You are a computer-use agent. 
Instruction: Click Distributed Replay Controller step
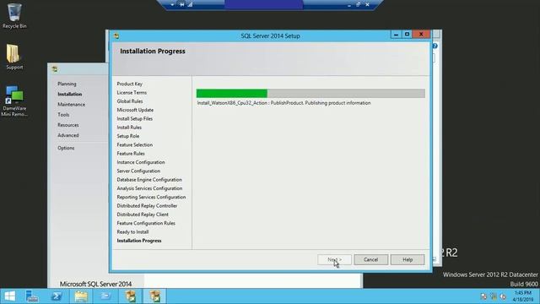147,206
